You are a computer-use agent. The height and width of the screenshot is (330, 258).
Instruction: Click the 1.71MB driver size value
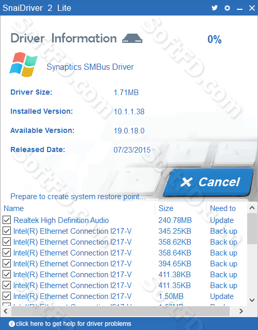tap(126, 93)
